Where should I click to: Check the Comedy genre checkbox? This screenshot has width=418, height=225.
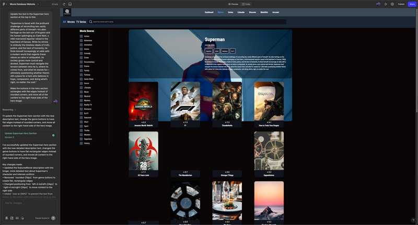(82, 53)
